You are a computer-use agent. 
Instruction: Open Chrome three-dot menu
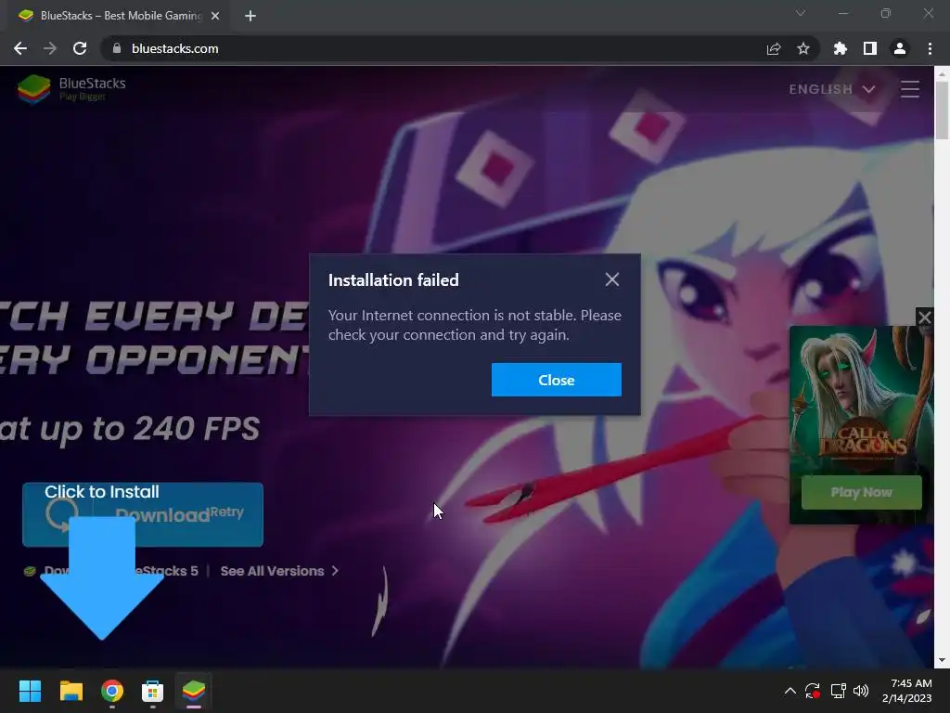(x=930, y=48)
